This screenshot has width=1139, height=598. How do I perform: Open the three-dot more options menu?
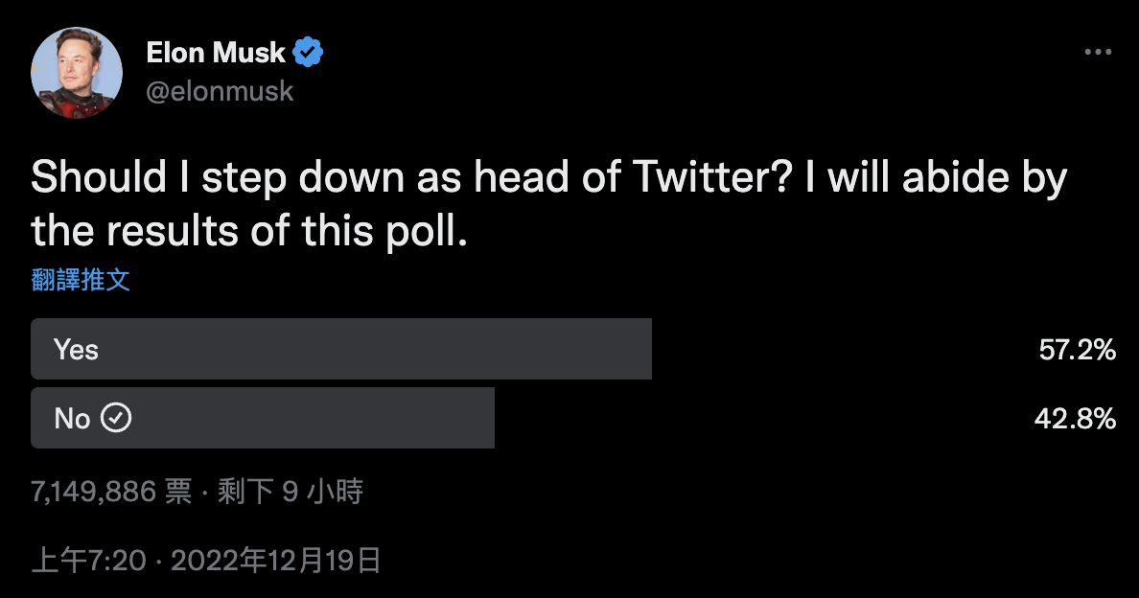pyautogui.click(x=1098, y=52)
